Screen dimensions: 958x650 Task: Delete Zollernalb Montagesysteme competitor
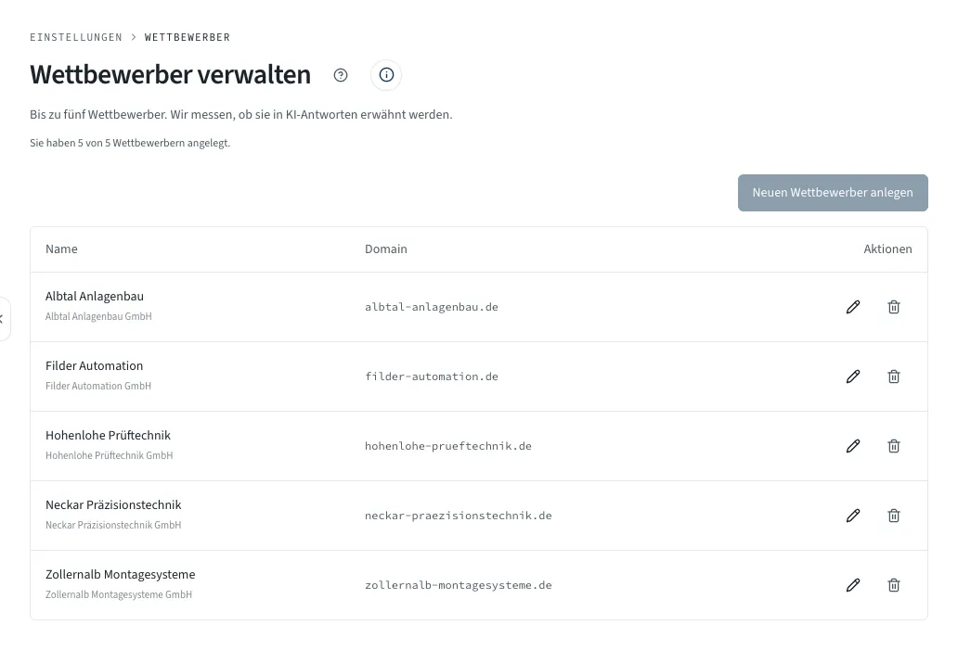[x=893, y=585]
